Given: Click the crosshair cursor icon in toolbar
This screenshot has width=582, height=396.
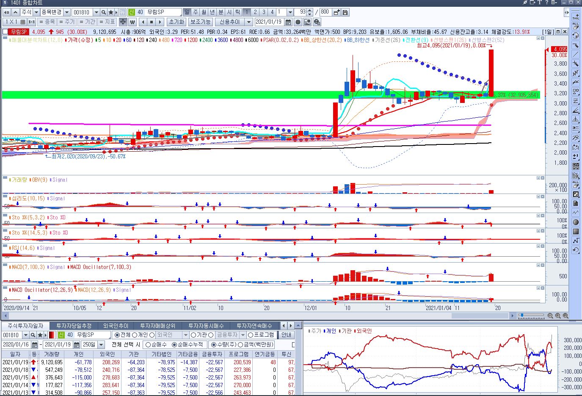Looking at the screenshot, I should (x=123, y=22).
